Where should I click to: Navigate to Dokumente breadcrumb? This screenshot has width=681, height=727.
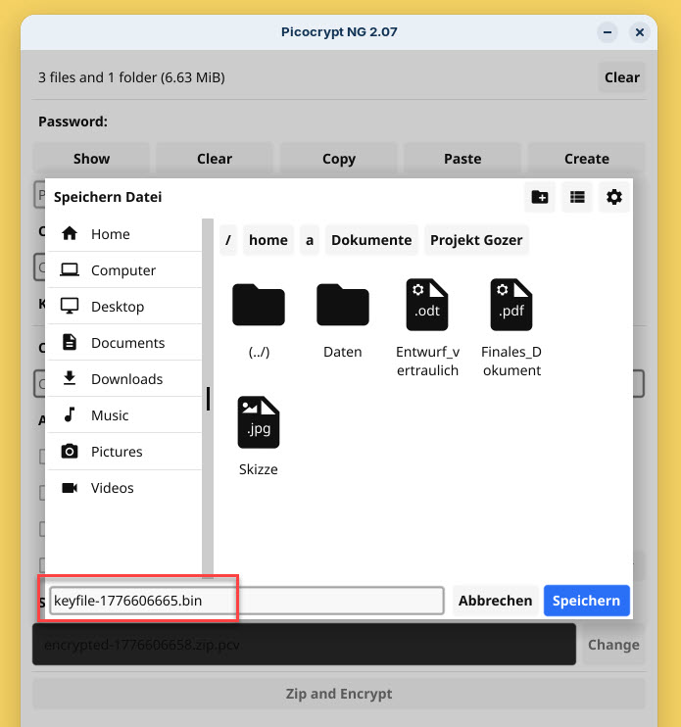(371, 240)
